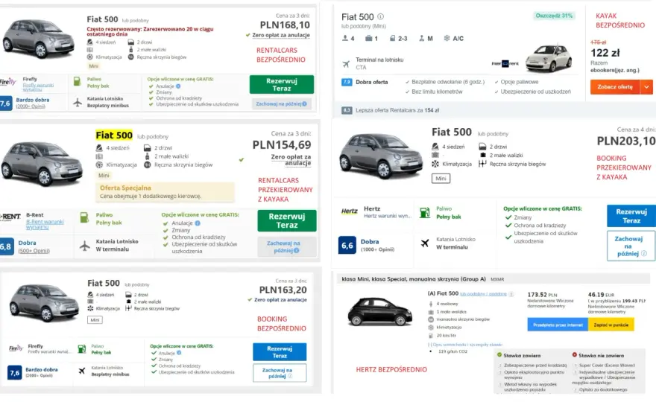Image resolution: width=656 pixels, height=402 pixels.
Task: Click fuel pump icon in PLN163,20 offer
Action: [81, 349]
